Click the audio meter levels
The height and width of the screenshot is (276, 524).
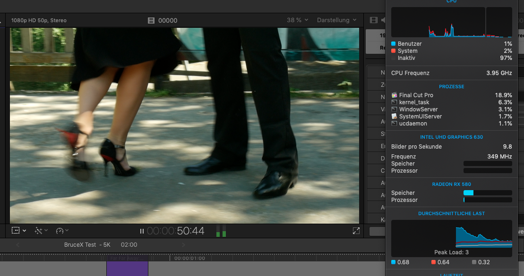tap(221, 231)
